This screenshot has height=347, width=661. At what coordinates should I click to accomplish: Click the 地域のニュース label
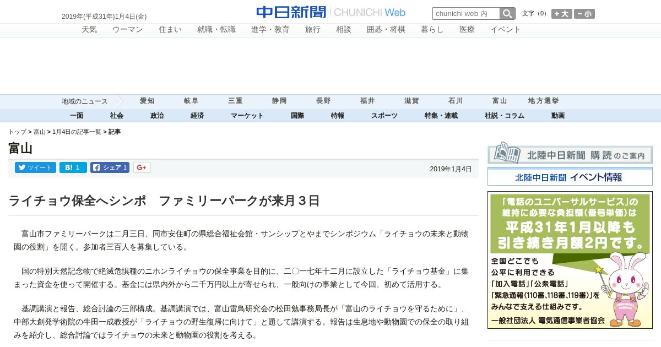(x=84, y=101)
